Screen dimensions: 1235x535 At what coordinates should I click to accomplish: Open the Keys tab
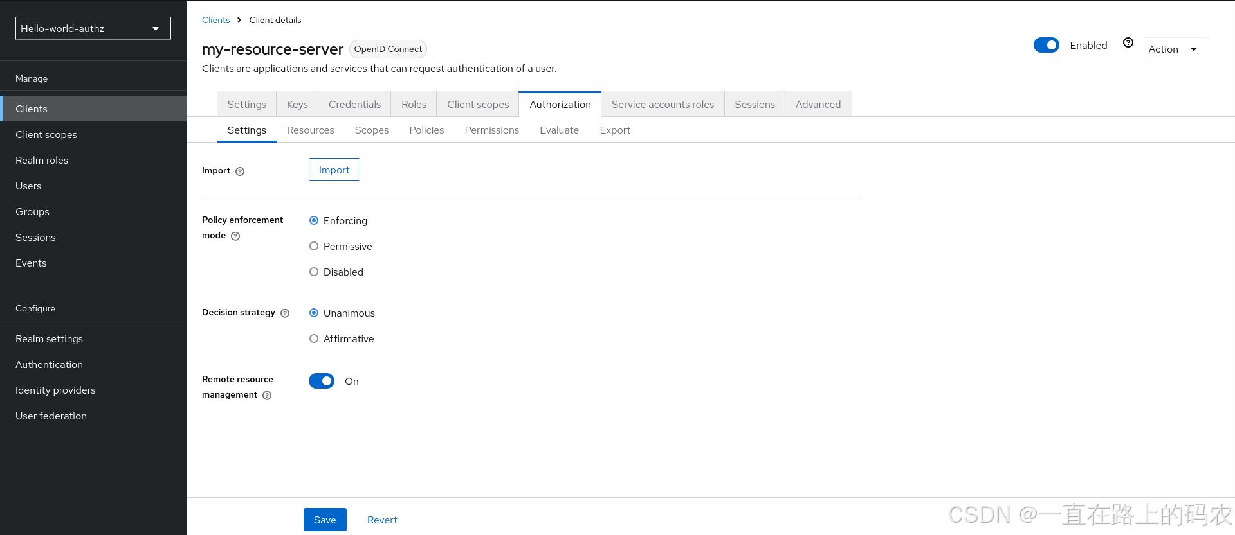(x=297, y=104)
